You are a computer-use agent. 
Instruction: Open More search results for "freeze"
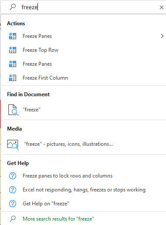[83, 219]
